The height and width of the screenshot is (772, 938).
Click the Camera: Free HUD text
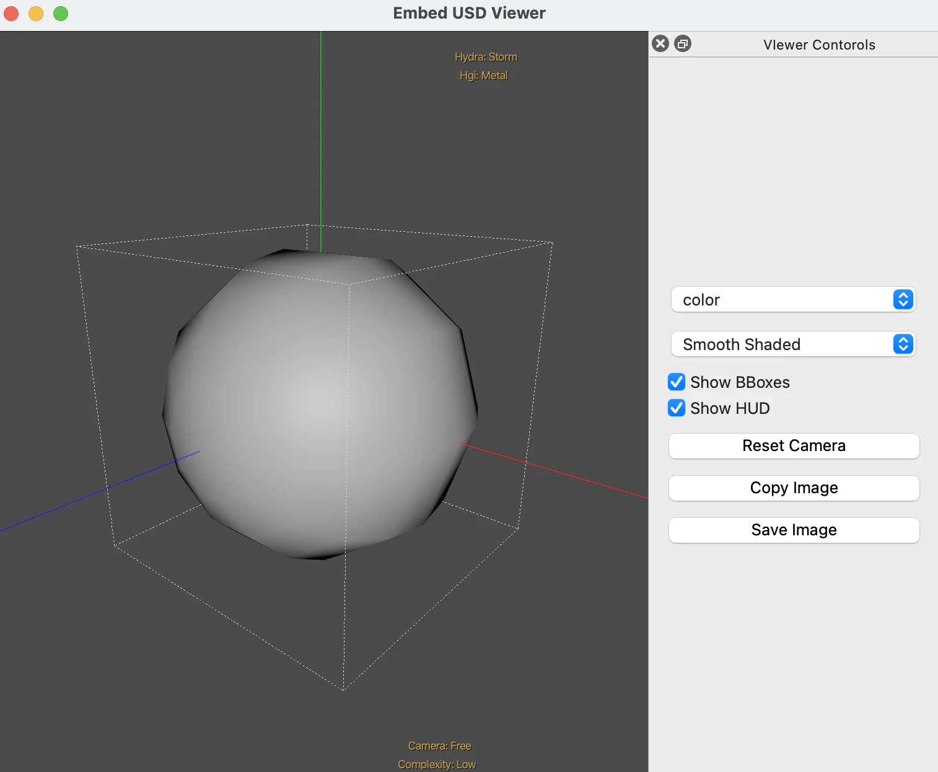click(439, 746)
